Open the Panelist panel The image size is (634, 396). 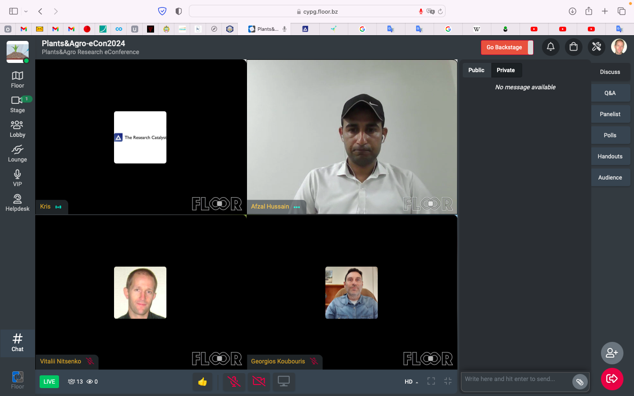pyautogui.click(x=610, y=114)
